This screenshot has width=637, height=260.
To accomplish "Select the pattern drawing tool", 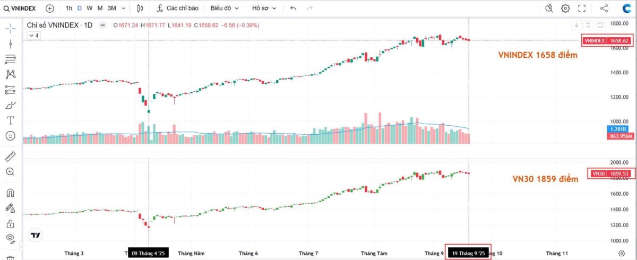I will pos(10,74).
